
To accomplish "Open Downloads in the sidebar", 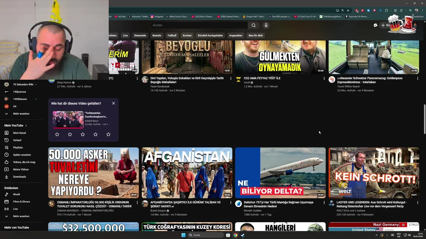I will (x=19, y=177).
